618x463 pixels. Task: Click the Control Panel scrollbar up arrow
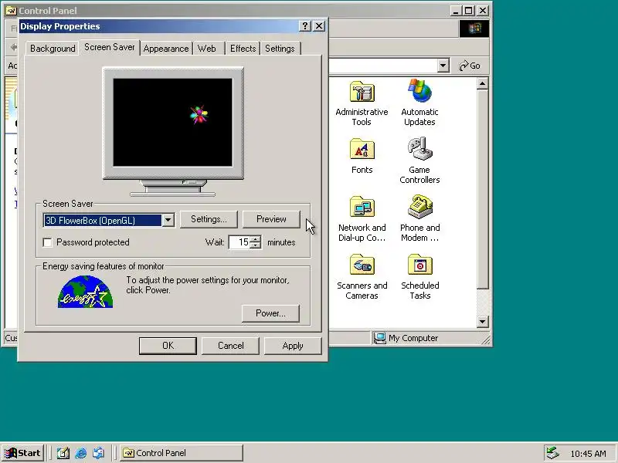(482, 84)
